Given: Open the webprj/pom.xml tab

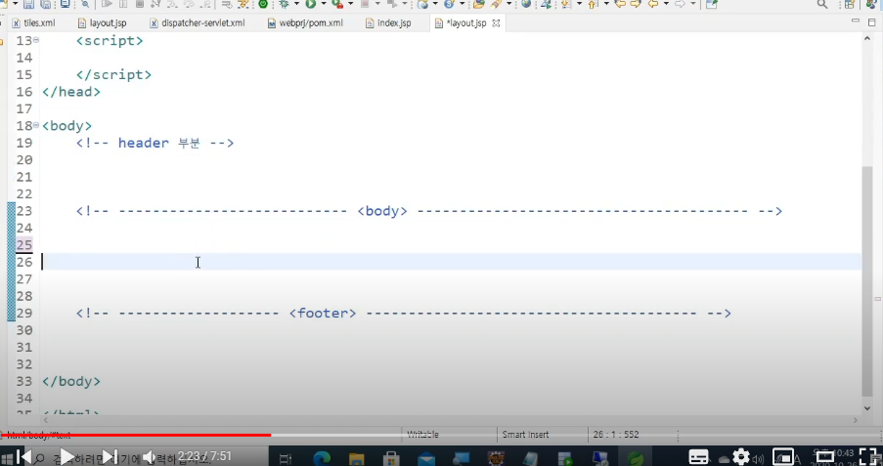Looking at the screenshot, I should 305,23.
